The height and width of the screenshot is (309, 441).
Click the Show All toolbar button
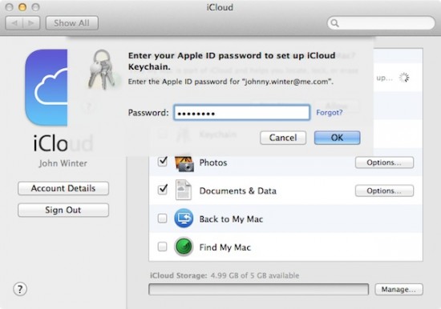72,23
